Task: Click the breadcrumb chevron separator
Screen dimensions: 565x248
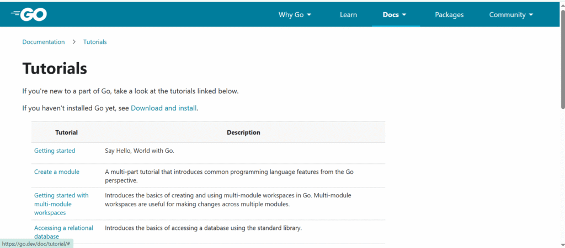Action: [74, 42]
